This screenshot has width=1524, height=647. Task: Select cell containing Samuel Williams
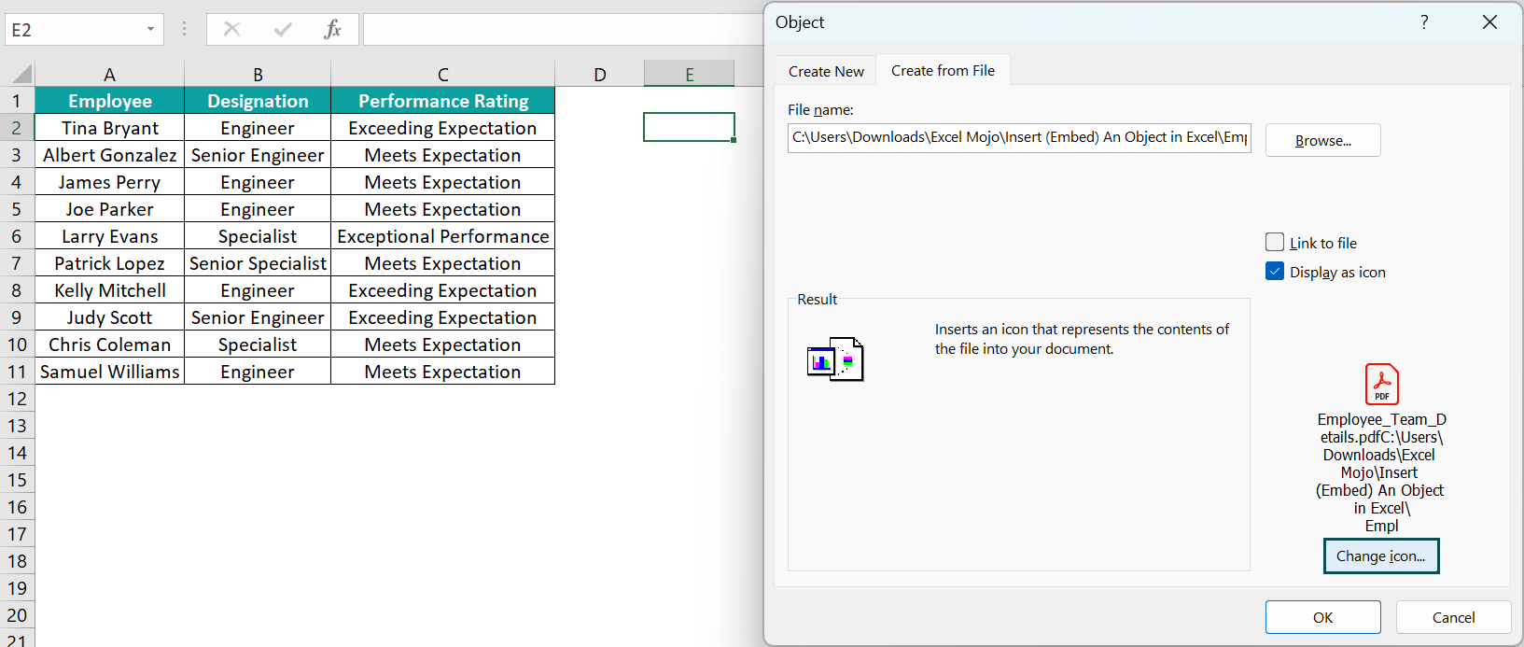tap(109, 372)
